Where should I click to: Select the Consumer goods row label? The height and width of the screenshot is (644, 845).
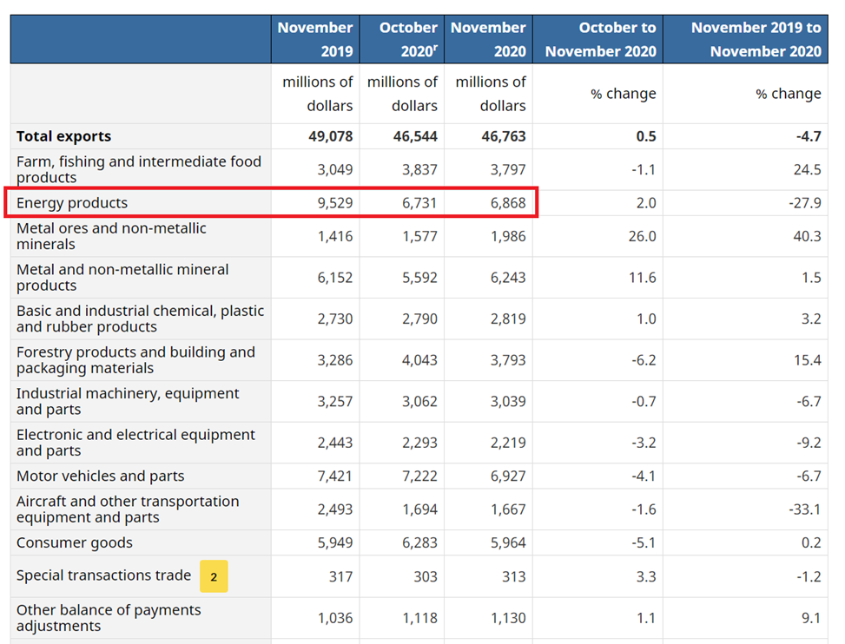pyautogui.click(x=75, y=543)
